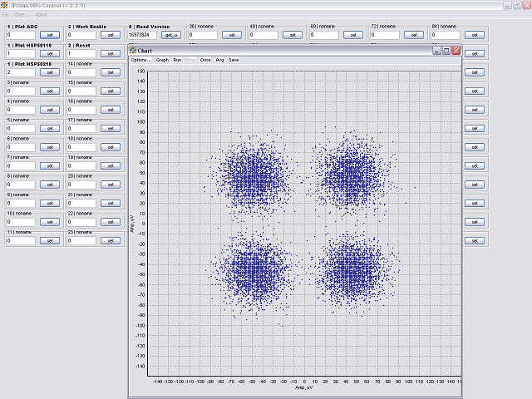Open the Chart... menu in main window
The image size is (532, 399).
(x=22, y=15)
